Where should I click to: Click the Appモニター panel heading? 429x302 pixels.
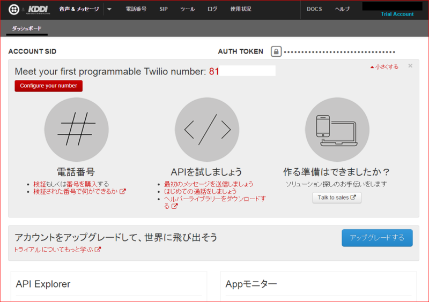251,284
